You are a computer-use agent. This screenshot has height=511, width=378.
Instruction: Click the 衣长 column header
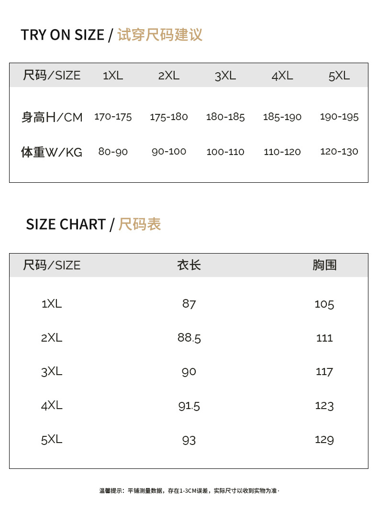(x=189, y=265)
